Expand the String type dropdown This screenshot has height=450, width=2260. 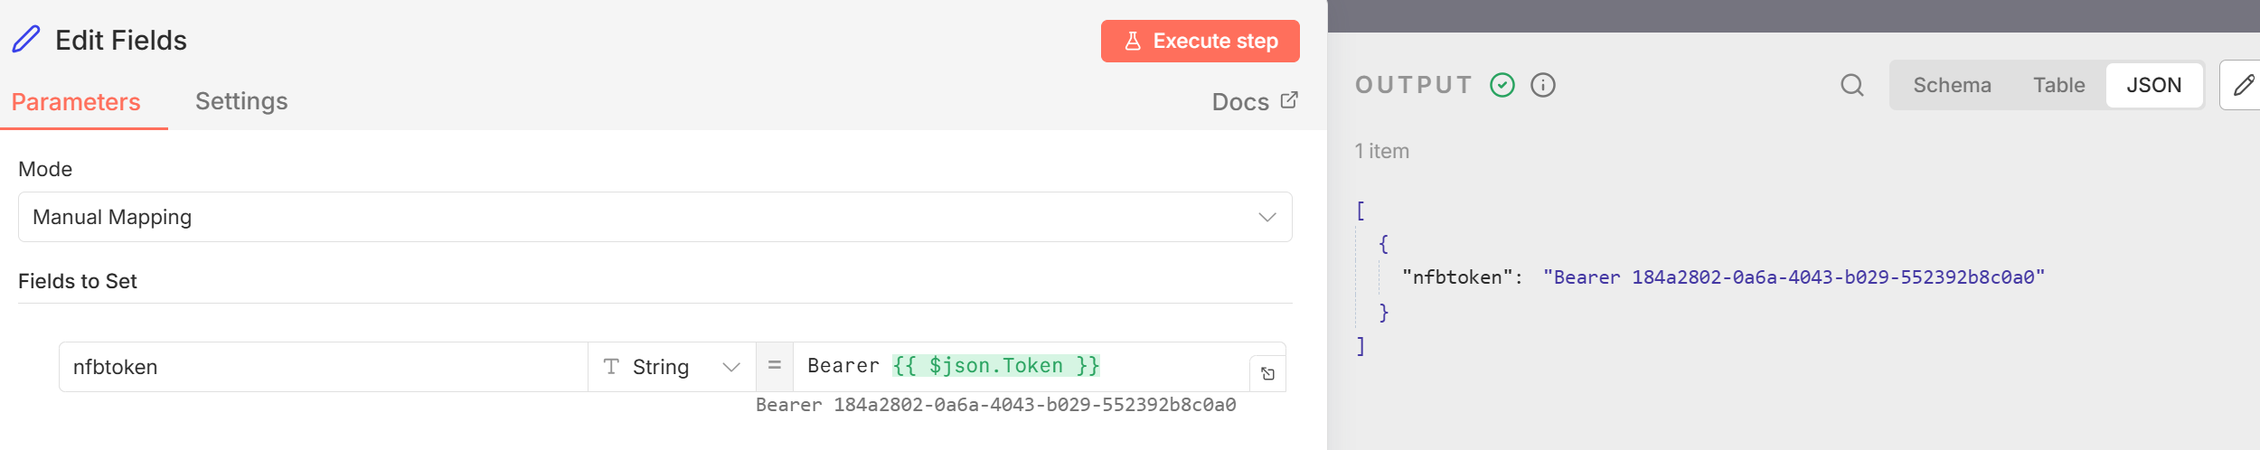pos(672,367)
